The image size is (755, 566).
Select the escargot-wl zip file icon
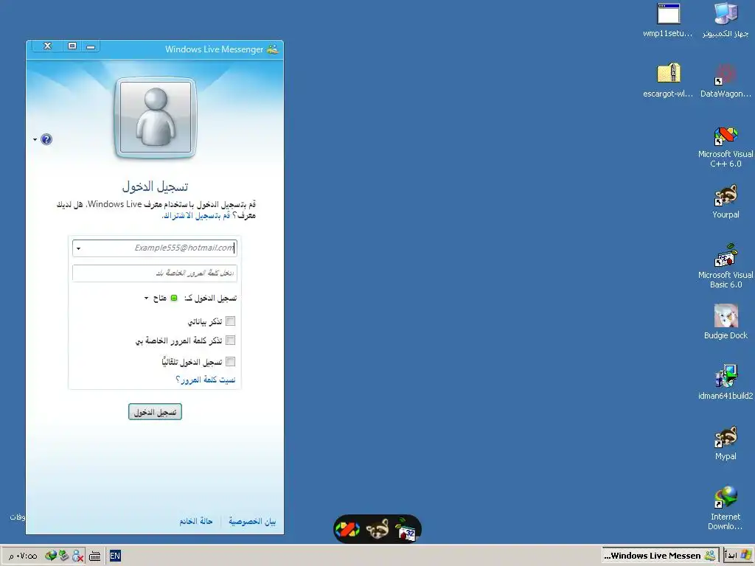(x=668, y=80)
